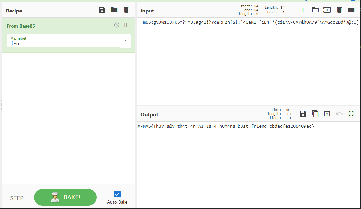Image resolution: width=361 pixels, height=209 pixels.
Task: Click the Input panel heading
Action: point(147,11)
